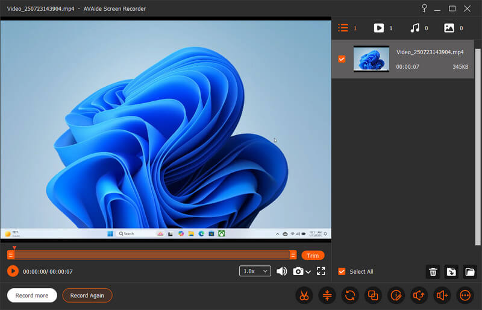This screenshot has width=482, height=310.
Task: Click the middle of the orange timeline bar
Action: click(152, 255)
